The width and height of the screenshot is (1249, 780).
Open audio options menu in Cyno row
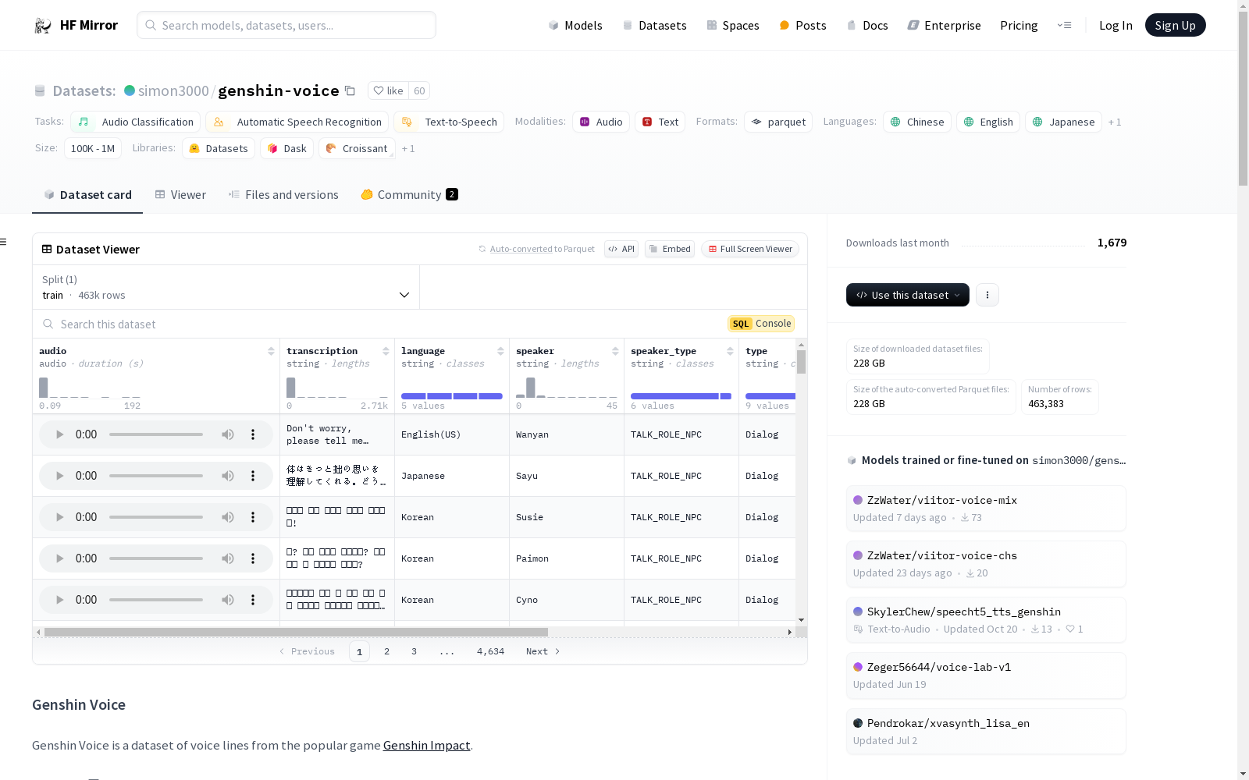[253, 600]
